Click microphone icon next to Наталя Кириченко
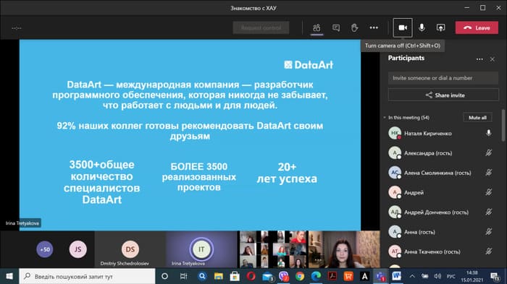This screenshot has width=507, height=284. click(489, 133)
